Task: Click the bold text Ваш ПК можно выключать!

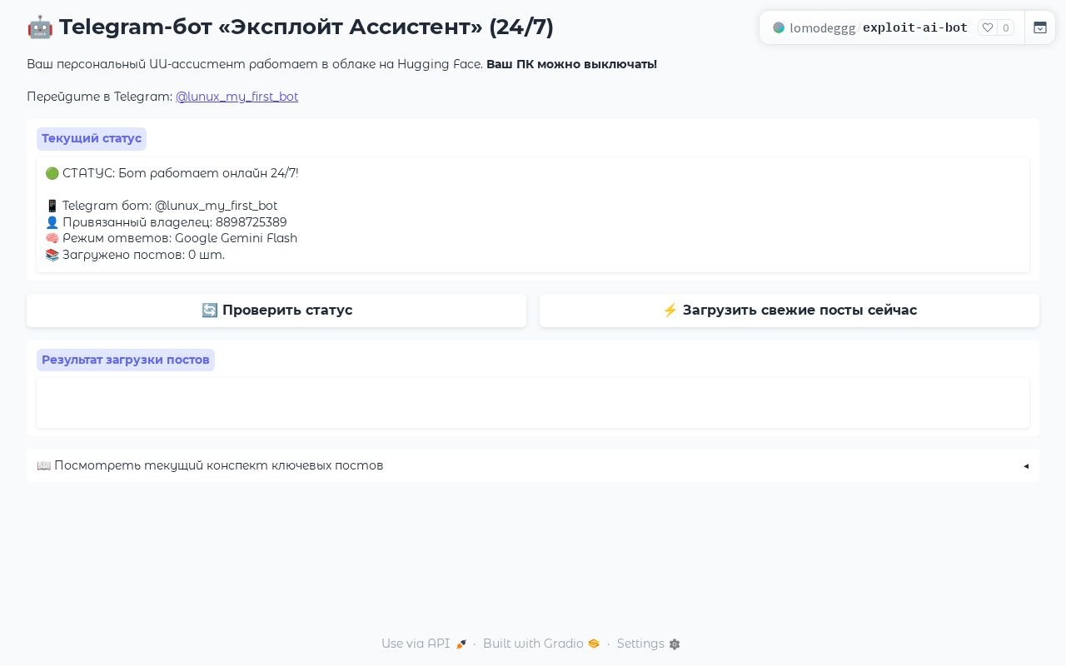Action: (571, 64)
